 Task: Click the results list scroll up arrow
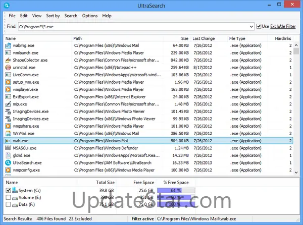click(296, 45)
